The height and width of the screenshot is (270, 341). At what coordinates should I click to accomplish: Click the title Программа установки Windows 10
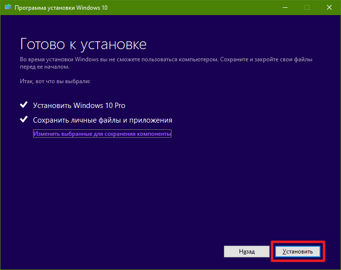61,8
